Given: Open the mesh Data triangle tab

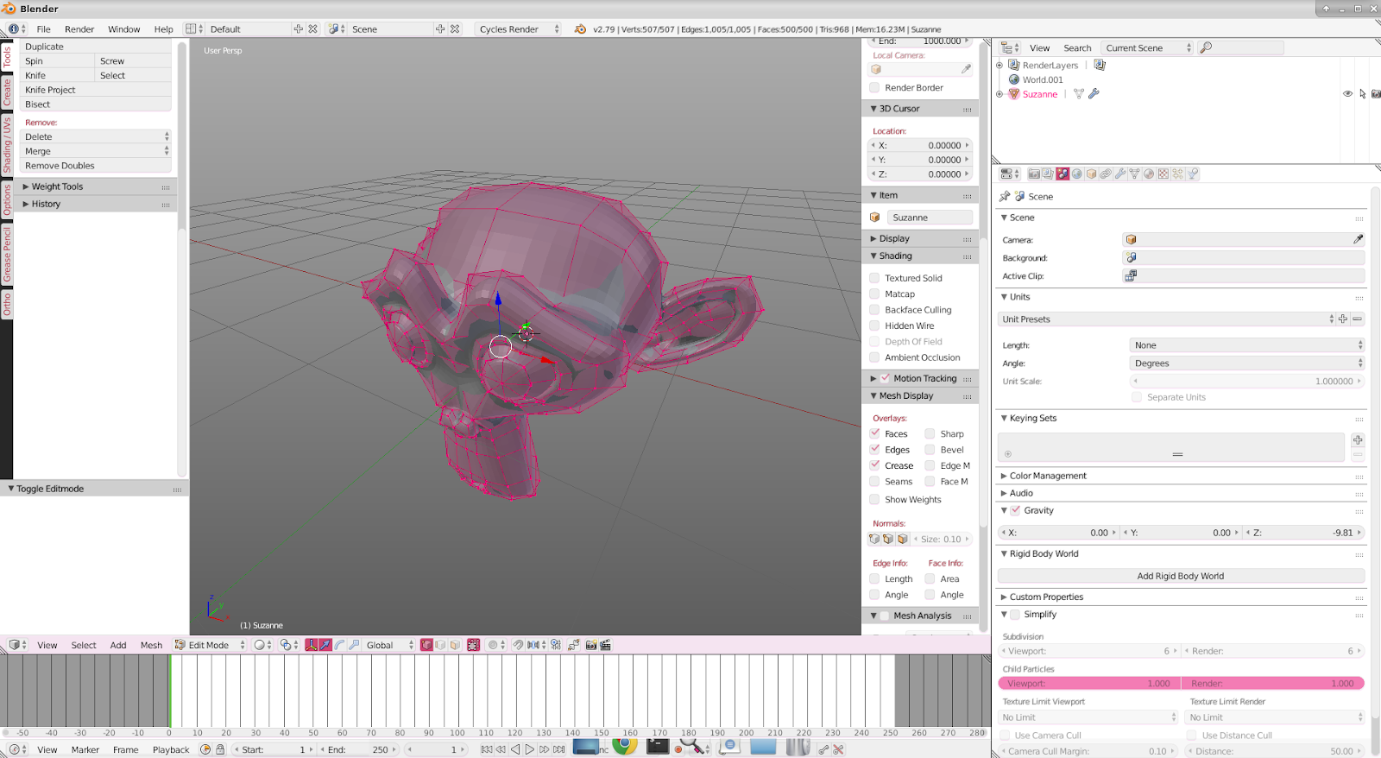Looking at the screenshot, I should pos(1134,174).
